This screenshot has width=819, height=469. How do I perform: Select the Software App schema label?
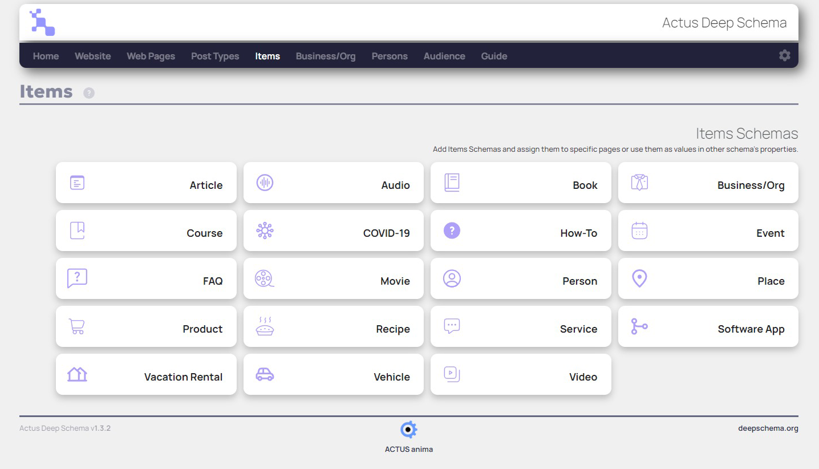pos(751,329)
